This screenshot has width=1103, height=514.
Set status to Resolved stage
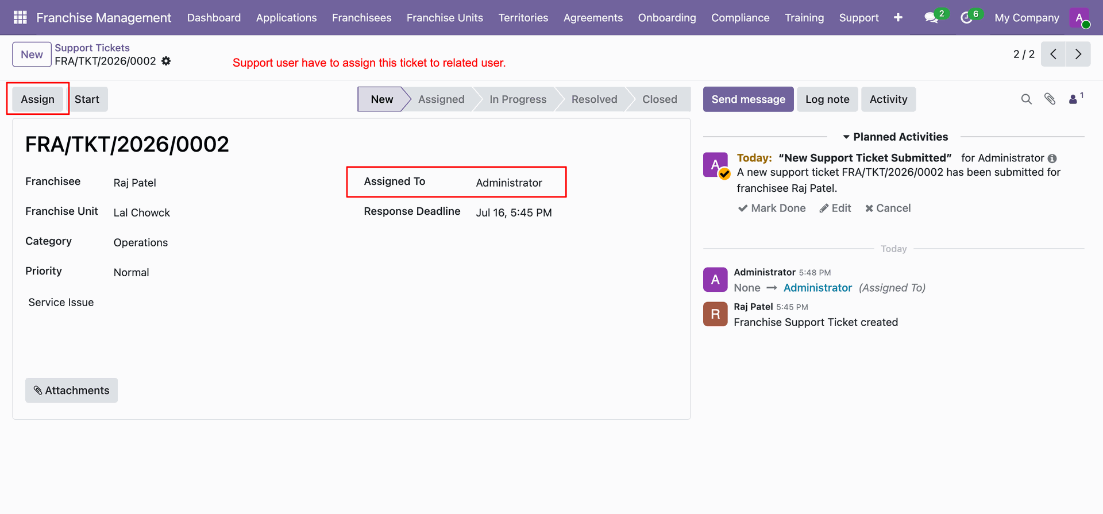[594, 99]
